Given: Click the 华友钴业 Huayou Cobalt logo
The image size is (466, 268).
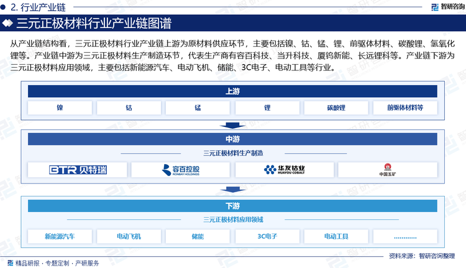Looking at the screenshot, I should tap(284, 170).
